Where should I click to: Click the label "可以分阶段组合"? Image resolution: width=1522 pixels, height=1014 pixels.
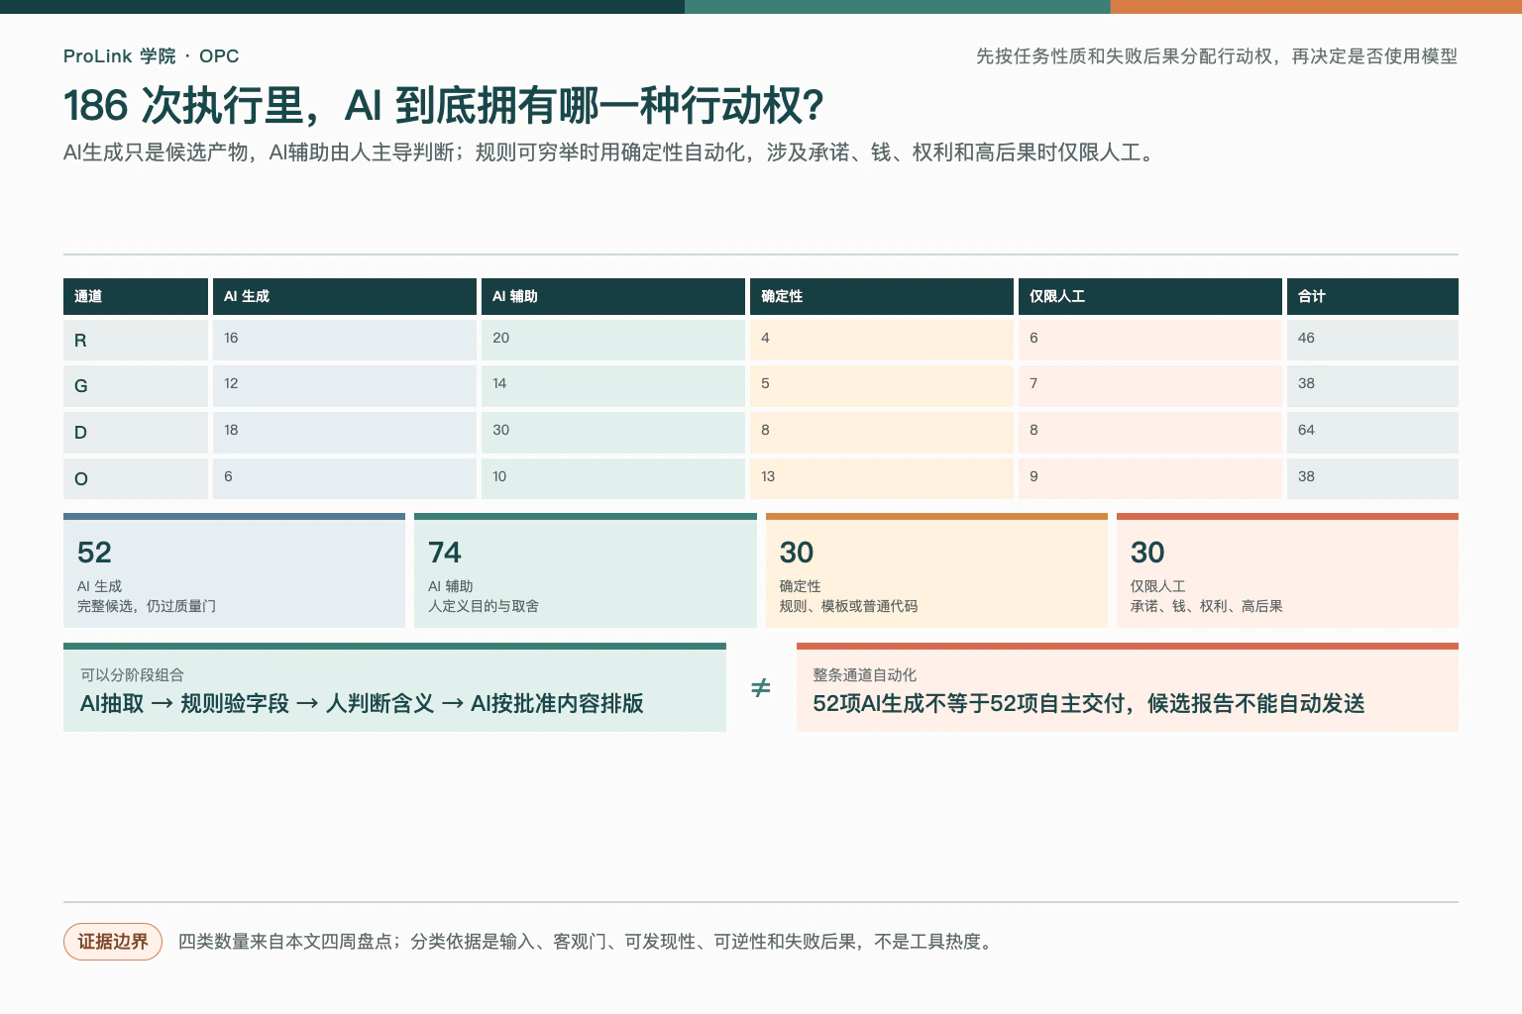[132, 675]
